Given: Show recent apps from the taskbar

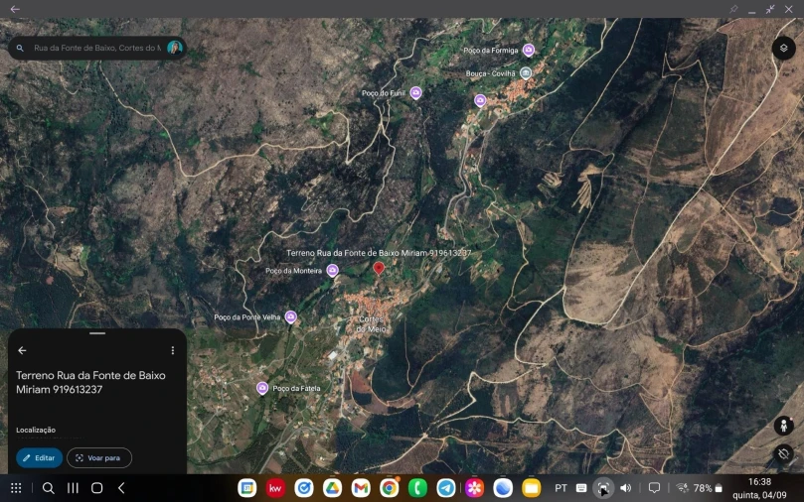Looking at the screenshot, I should tap(73, 488).
